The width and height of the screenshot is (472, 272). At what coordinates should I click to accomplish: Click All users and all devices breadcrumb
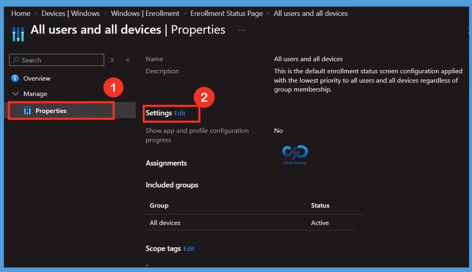311,13
